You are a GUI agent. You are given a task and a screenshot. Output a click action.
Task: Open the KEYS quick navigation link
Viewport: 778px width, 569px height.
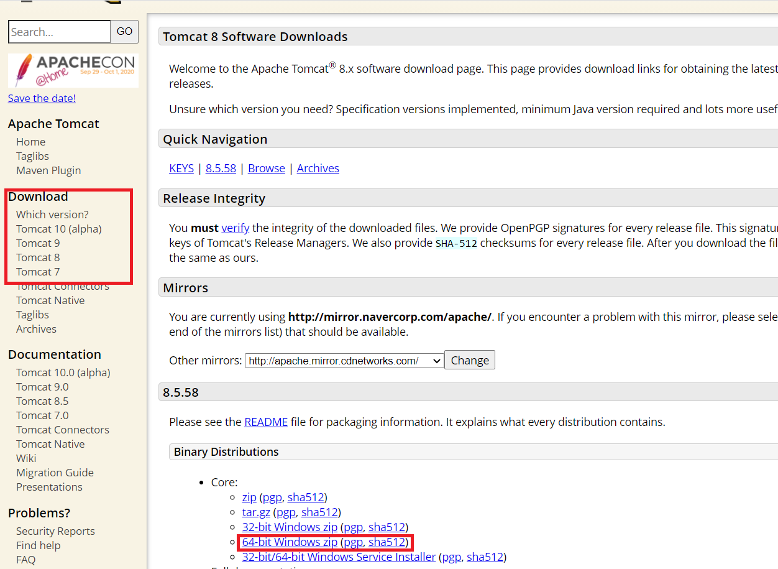click(x=181, y=169)
